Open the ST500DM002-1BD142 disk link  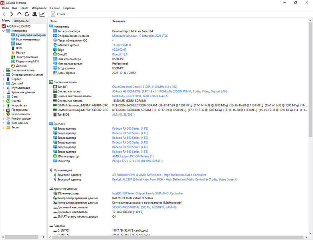click(144, 207)
